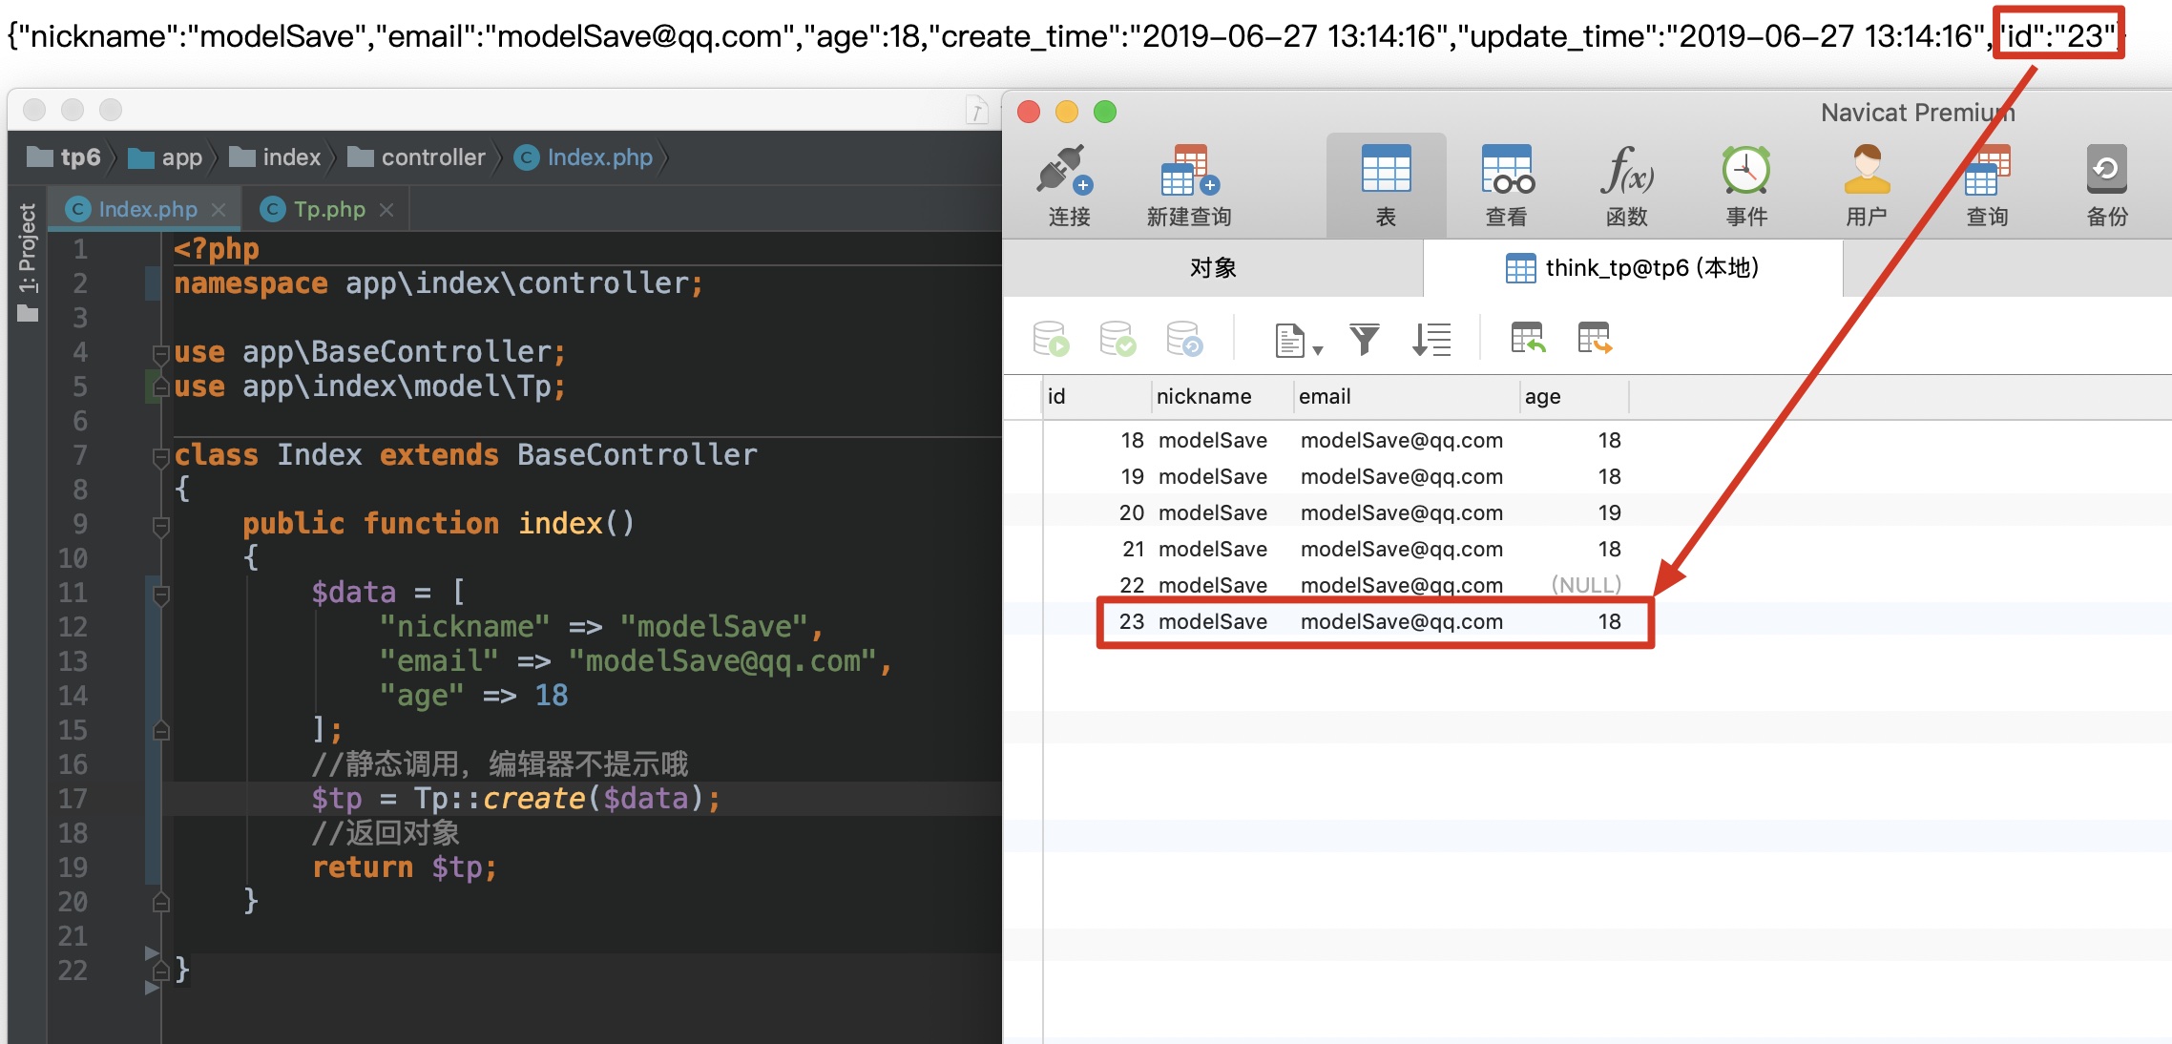Sort by the id column header

click(x=1096, y=396)
